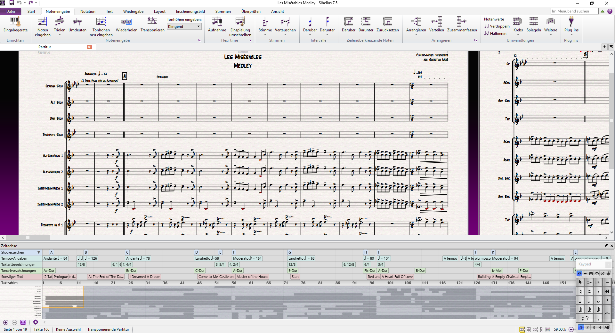Viewport: 615px width, 333px height.
Task: Select the rest button on the Keypad
Action: point(585,318)
